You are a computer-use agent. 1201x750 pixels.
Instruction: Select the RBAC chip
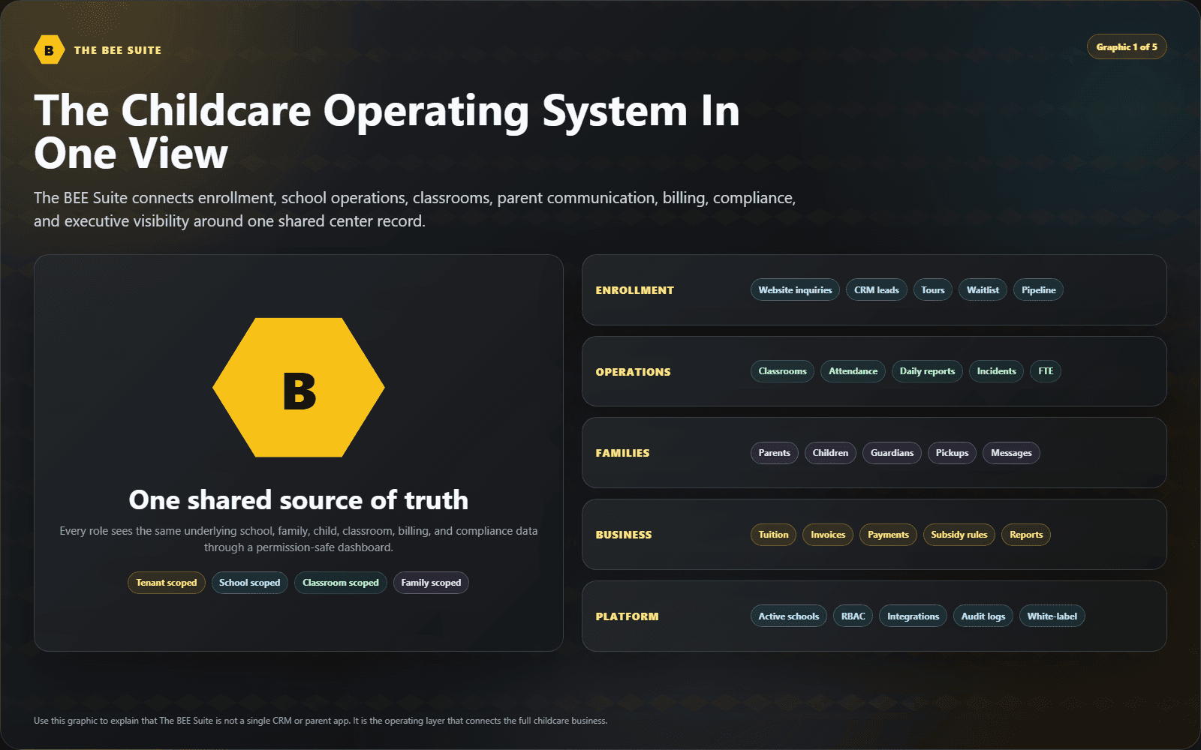tap(853, 616)
